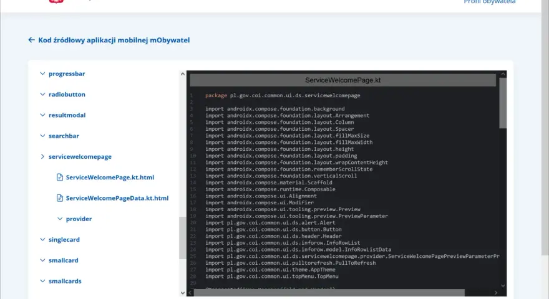Click the import theme.AppTheme line
Viewport: 549px width, 299px height.
coord(270,270)
